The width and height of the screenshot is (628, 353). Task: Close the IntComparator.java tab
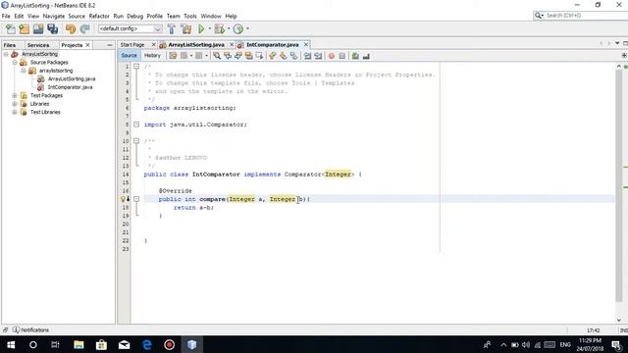coord(306,44)
